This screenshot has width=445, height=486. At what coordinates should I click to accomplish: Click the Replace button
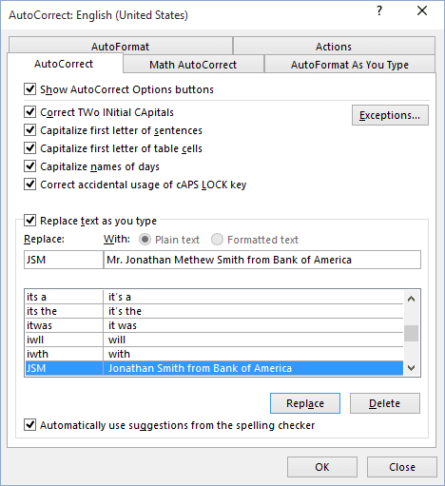click(x=305, y=403)
